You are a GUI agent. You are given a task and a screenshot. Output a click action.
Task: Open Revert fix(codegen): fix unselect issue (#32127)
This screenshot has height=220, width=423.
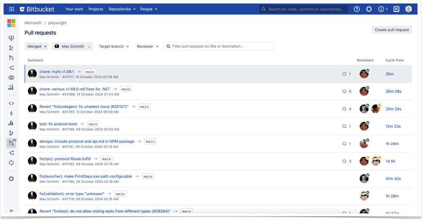(x=84, y=107)
